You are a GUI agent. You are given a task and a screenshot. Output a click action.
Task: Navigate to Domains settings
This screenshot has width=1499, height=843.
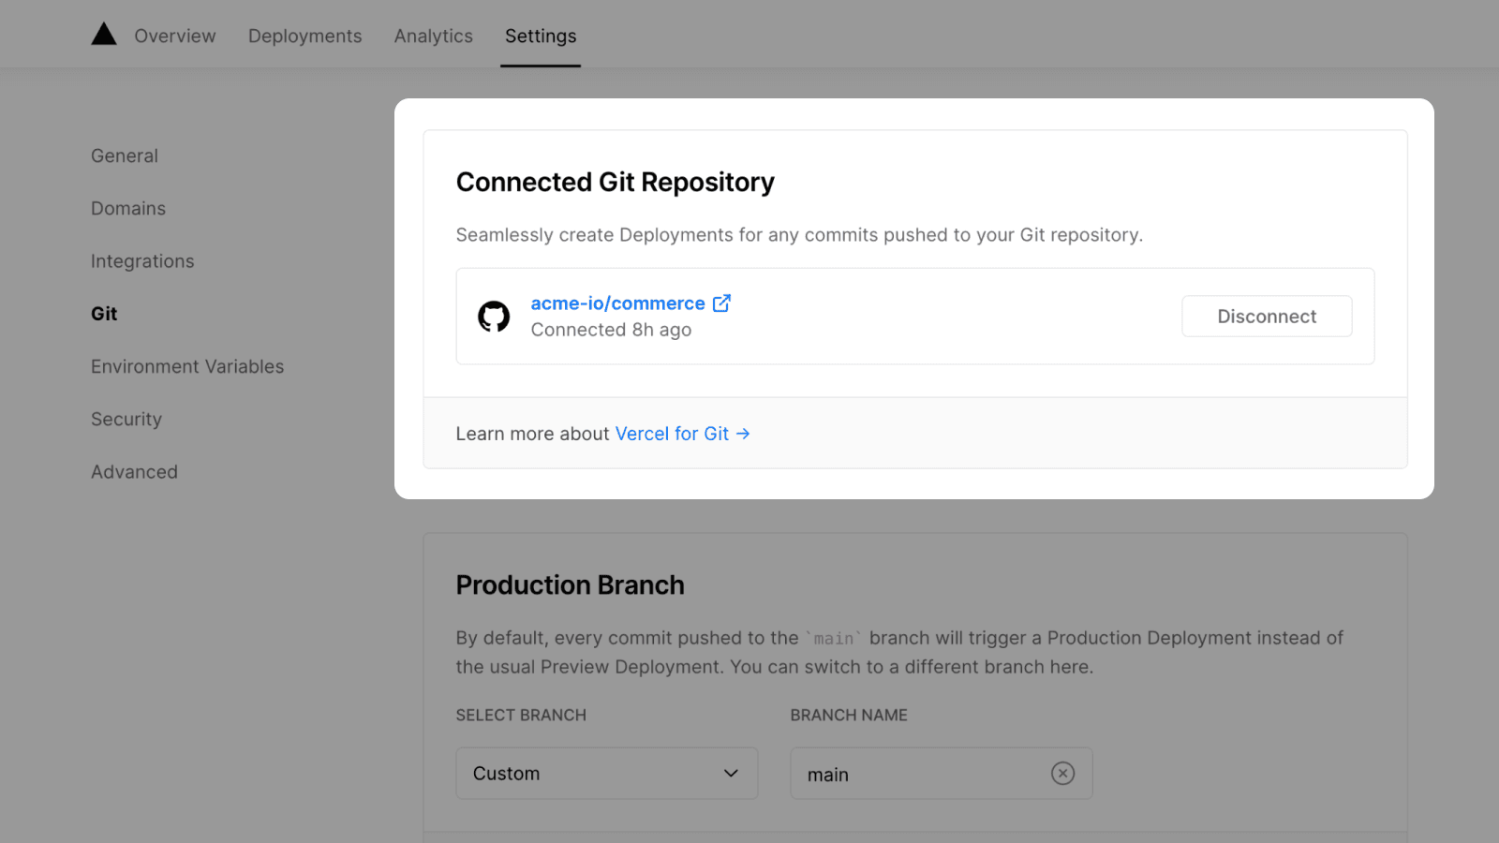128,209
